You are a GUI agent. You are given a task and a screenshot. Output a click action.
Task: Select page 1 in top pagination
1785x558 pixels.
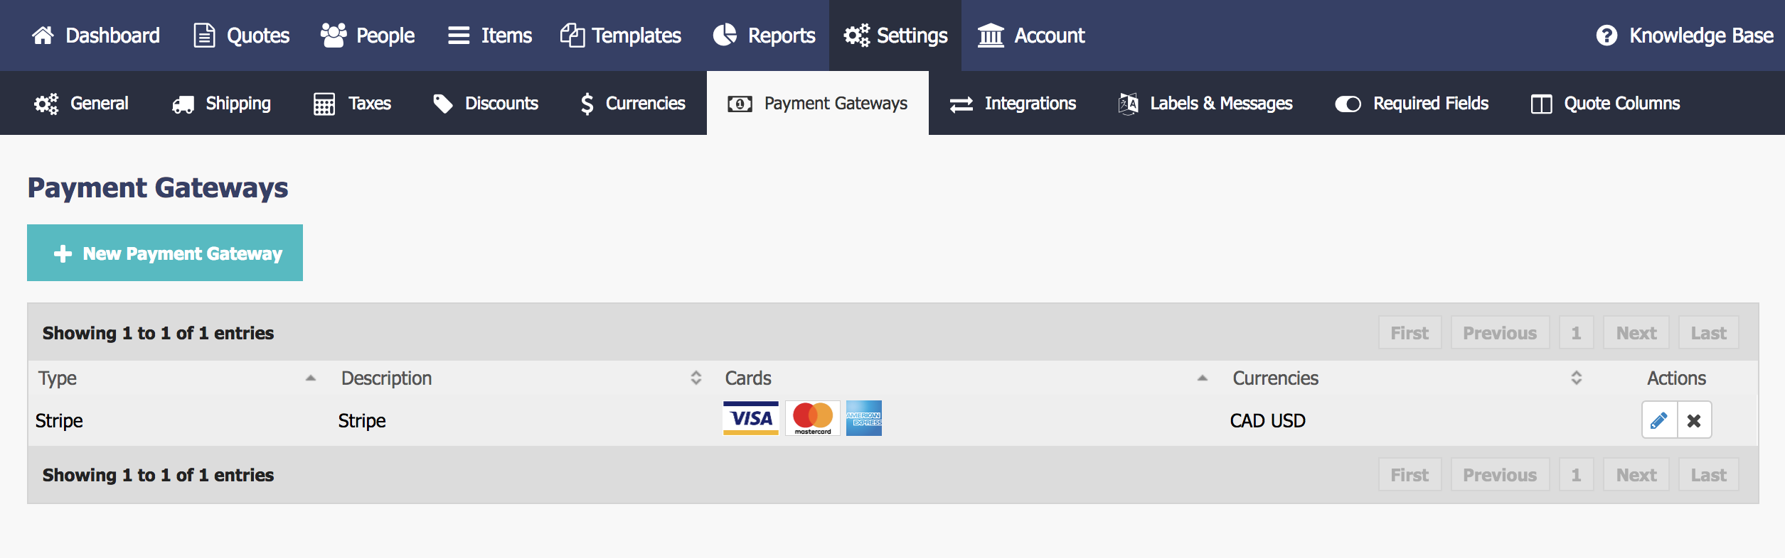point(1576,333)
